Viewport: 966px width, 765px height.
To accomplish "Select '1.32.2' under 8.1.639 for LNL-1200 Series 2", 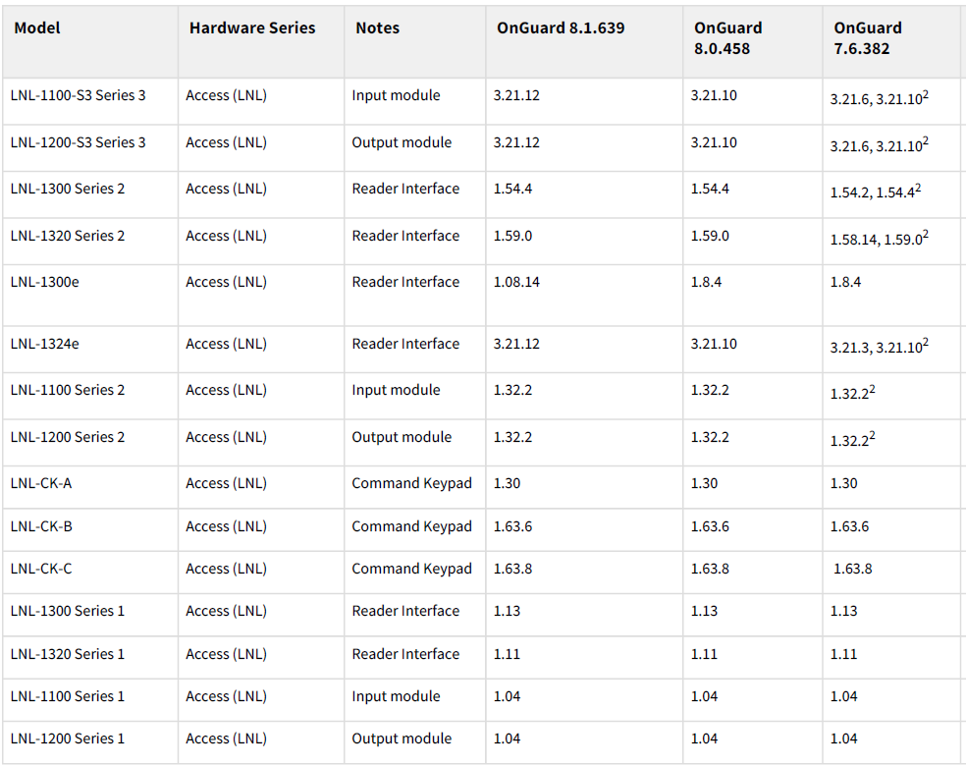I will click(512, 437).
